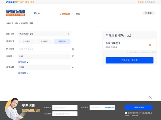Open the 保险 tab
The height and width of the screenshot is (120, 161).
point(78,14)
